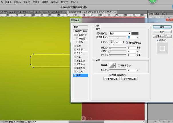Toggle 消除锯齿 checkbox
Screen dimensions: 173x123
tap(119, 65)
